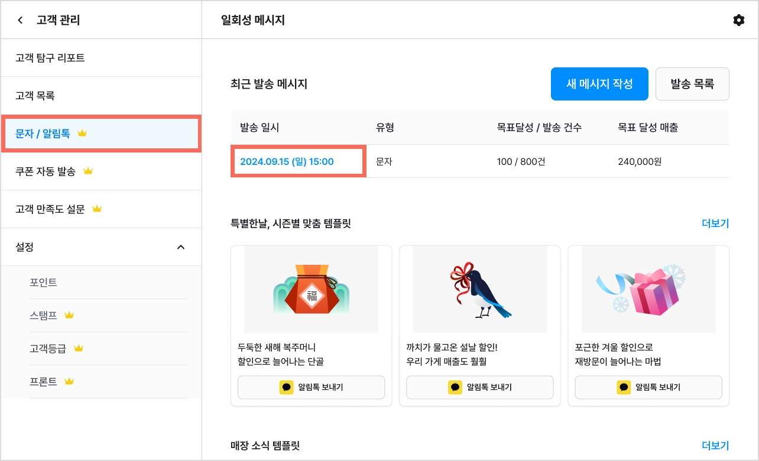
Task: Click the back arrow beside 고객 관리
Action: pyautogui.click(x=20, y=20)
